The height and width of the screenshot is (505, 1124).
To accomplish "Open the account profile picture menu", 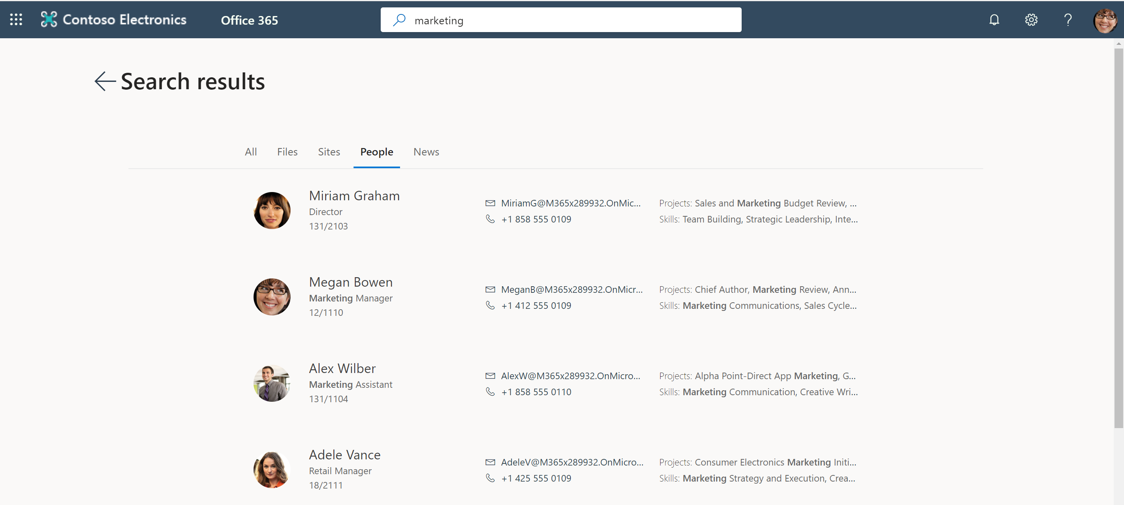I will (x=1105, y=20).
